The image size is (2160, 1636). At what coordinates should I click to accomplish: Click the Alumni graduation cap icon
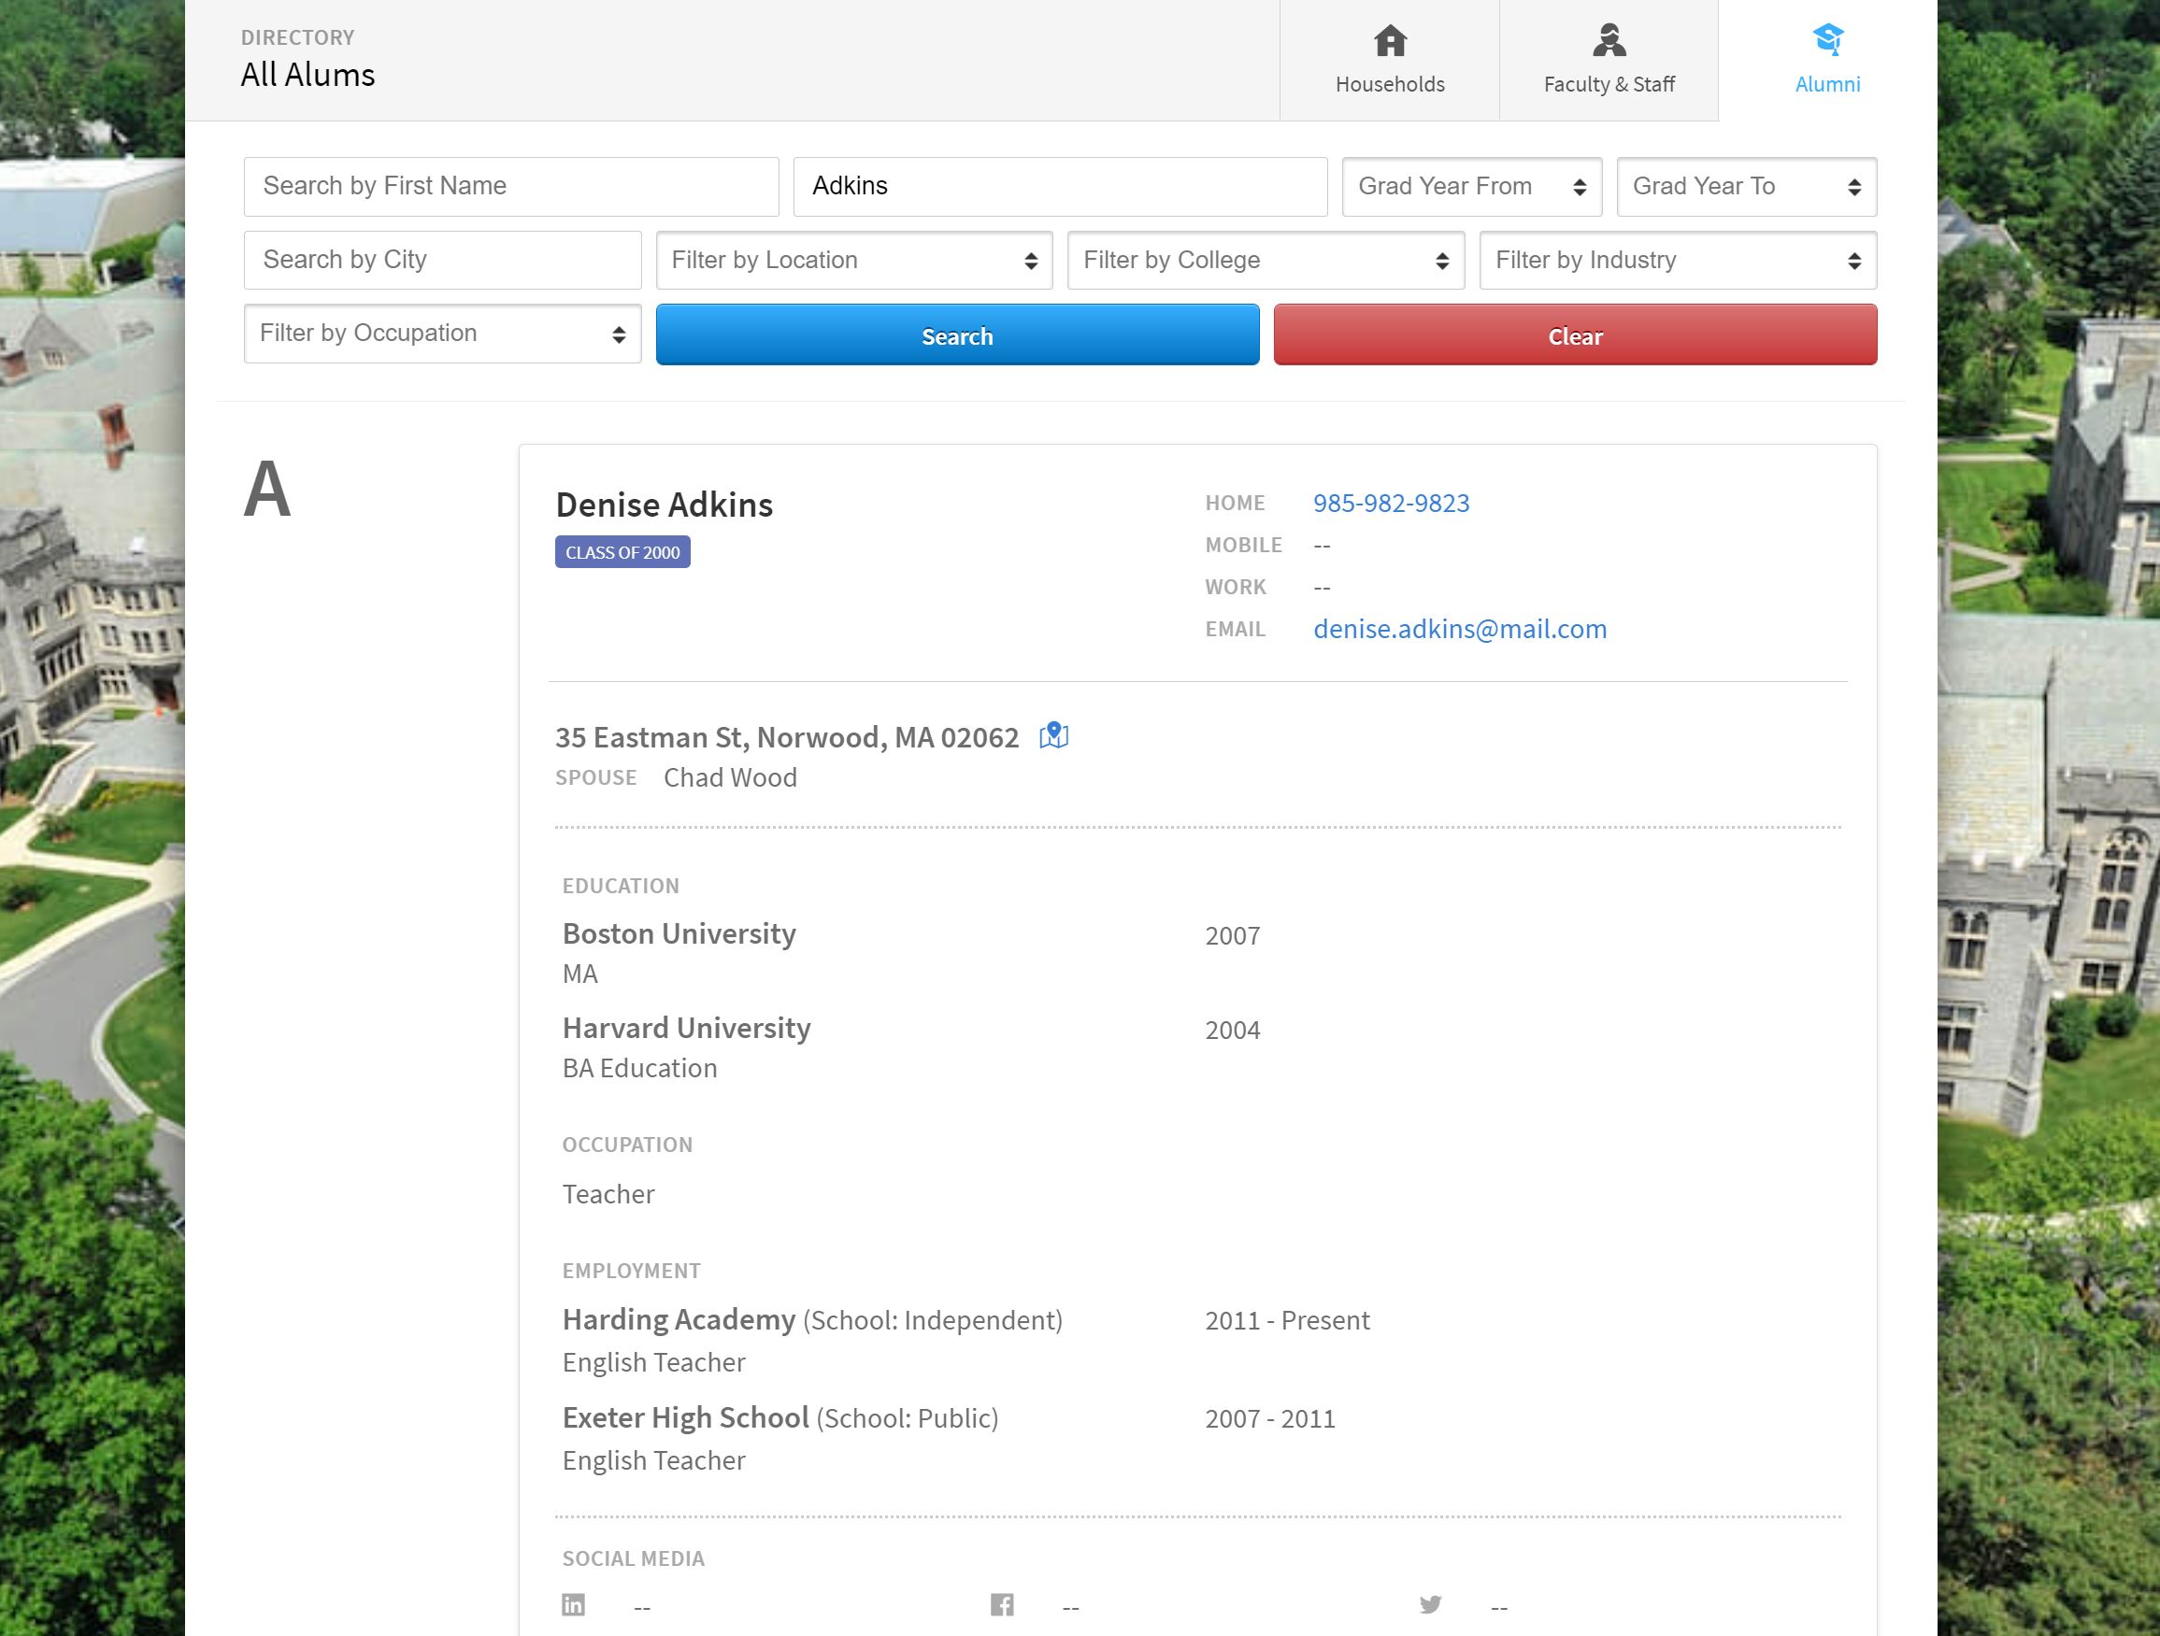[x=1827, y=40]
